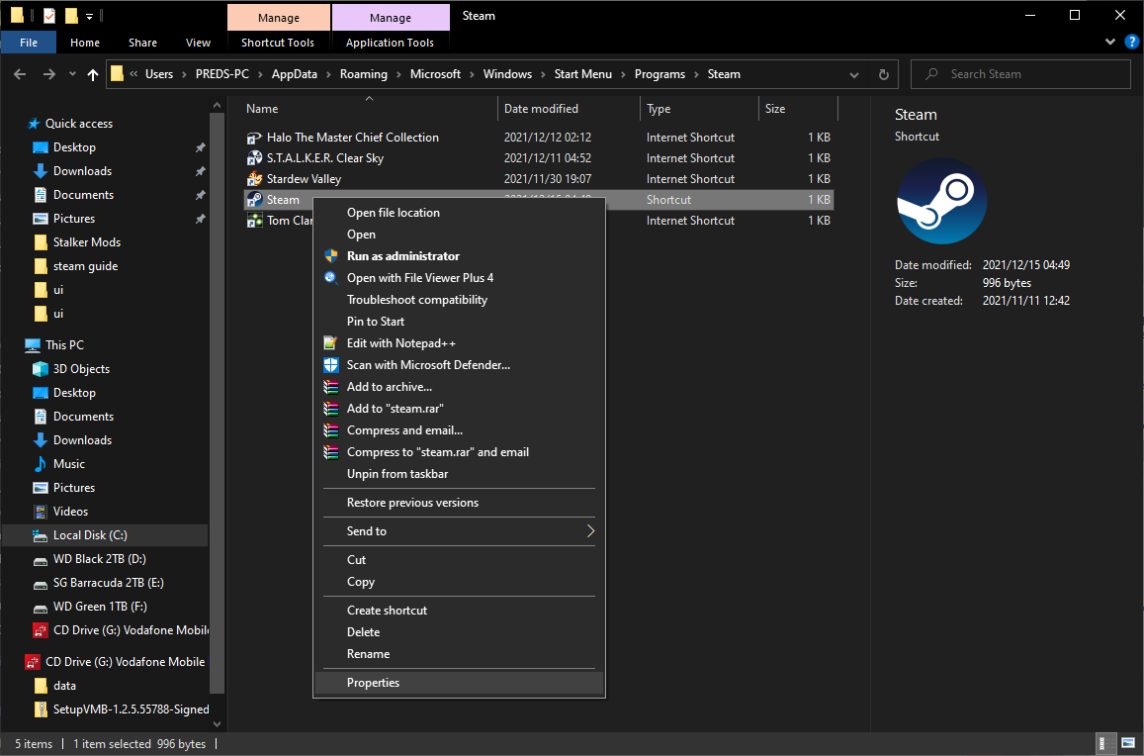Click Roaming in the address path
The image size is (1144, 756).
pyautogui.click(x=363, y=74)
